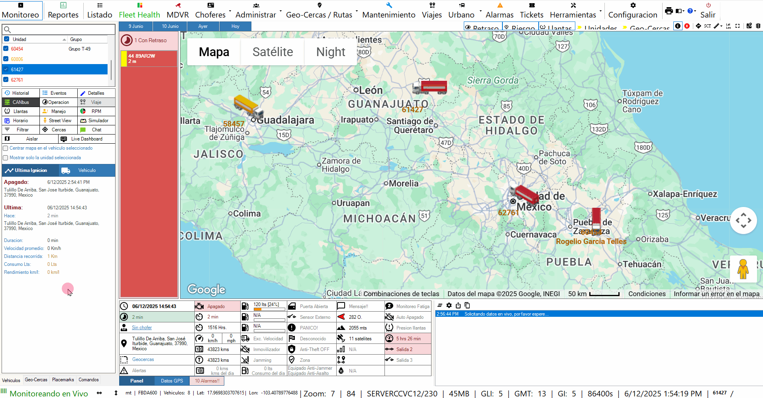Enable Mostrar solo la unidad seleccionada
The width and height of the screenshot is (763, 398).
point(6,158)
